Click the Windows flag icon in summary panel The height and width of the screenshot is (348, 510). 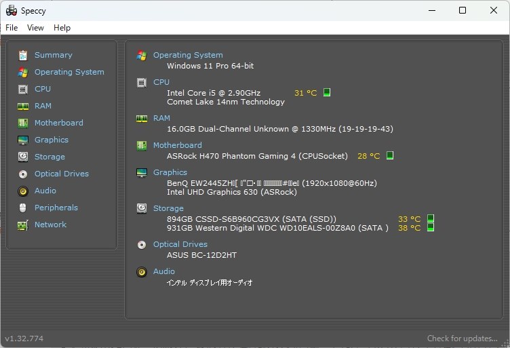click(142, 56)
